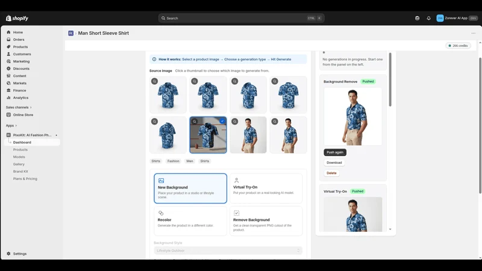This screenshot has height=271, width=482.
Task: Open Brand Kit subpage
Action: (20, 172)
